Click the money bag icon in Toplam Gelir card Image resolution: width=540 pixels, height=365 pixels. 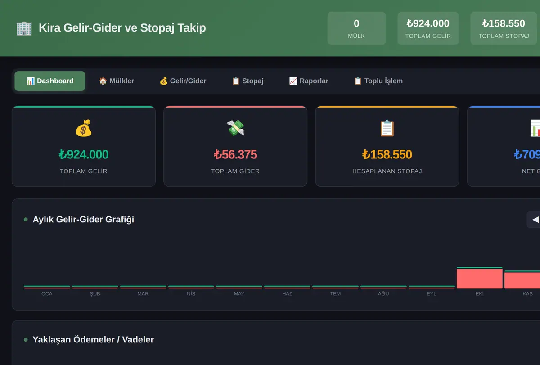pos(83,128)
